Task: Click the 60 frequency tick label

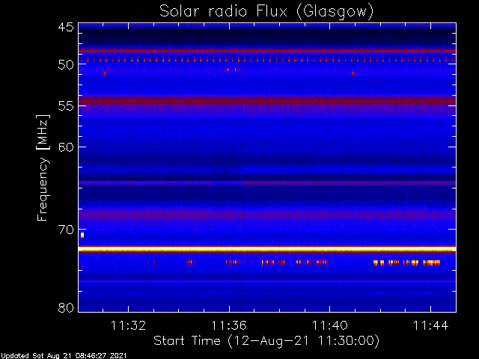Action: point(66,147)
